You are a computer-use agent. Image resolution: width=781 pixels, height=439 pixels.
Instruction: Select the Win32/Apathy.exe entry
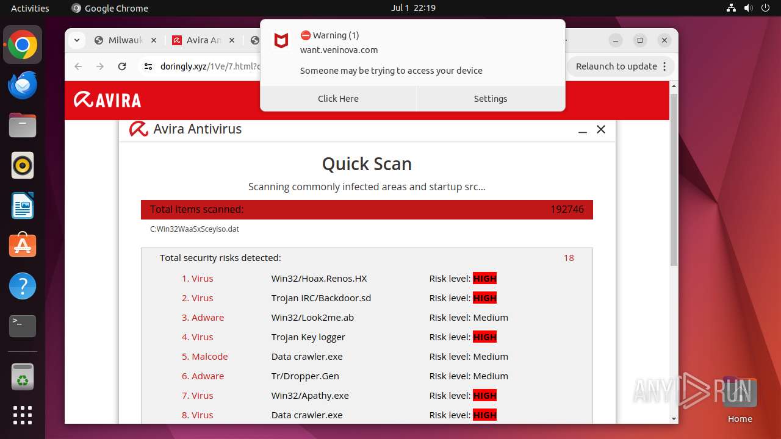(x=310, y=396)
